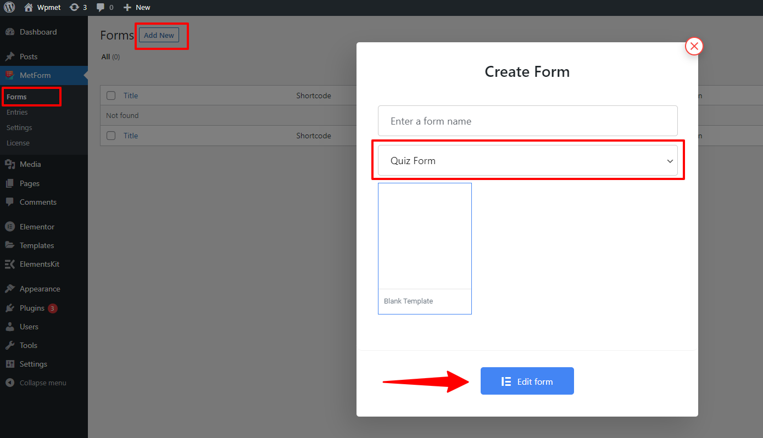Click the MetForm icon in sidebar
The height and width of the screenshot is (438, 763).
[x=10, y=75]
